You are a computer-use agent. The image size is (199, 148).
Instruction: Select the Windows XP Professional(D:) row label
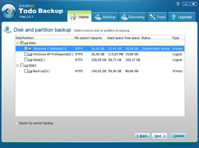coord(53,54)
